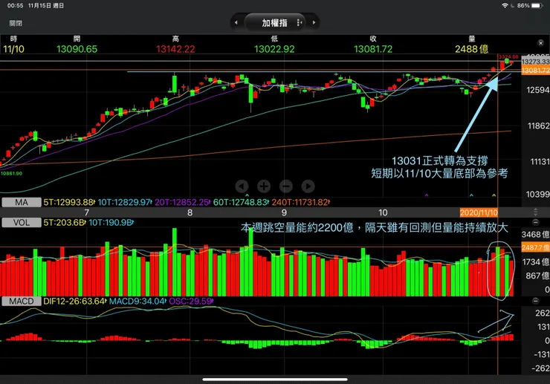Click the 12594 price axis label
The width and height of the screenshot is (550, 384).
point(537,90)
